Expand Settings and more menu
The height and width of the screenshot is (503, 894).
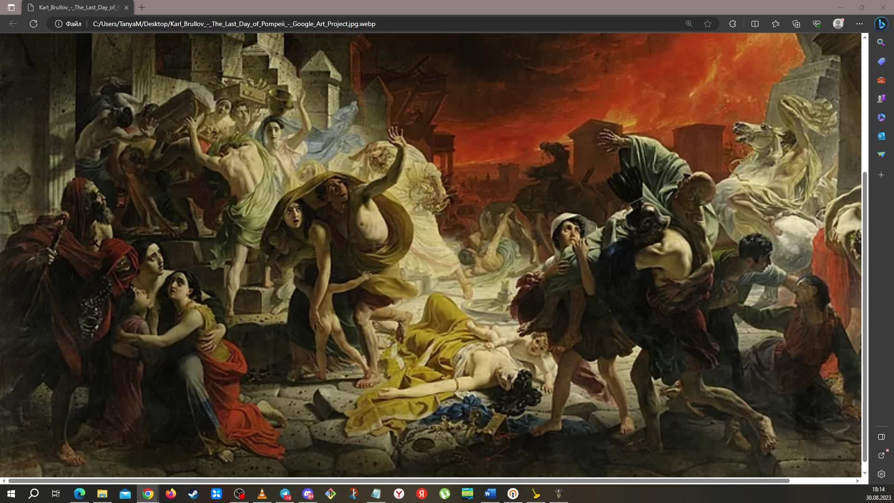pyautogui.click(x=860, y=24)
